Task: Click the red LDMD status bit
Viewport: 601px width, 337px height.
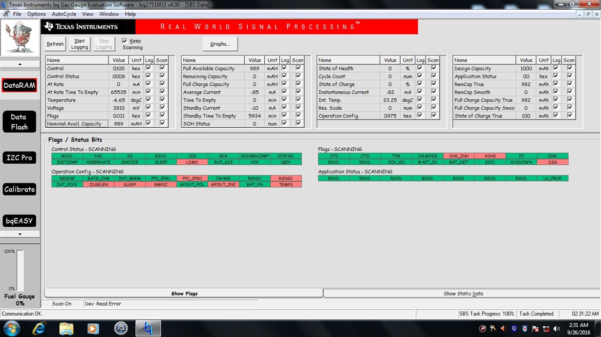Action: 193,162
